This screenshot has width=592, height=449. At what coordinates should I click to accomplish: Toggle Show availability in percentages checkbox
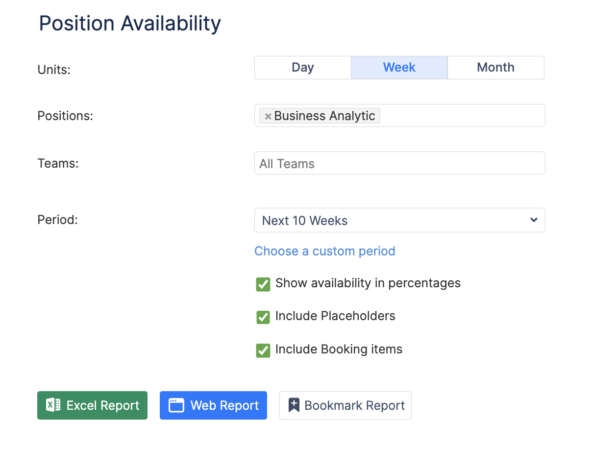coord(263,284)
